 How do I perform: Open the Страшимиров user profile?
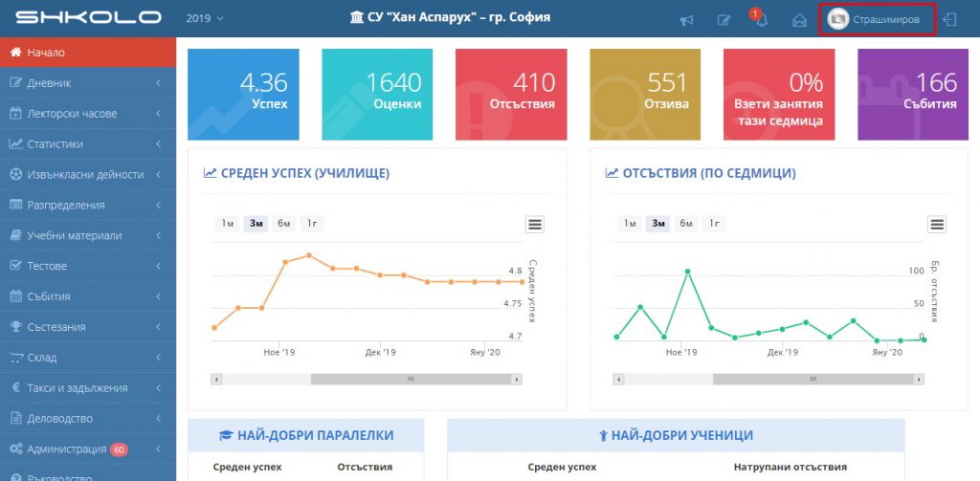[878, 19]
